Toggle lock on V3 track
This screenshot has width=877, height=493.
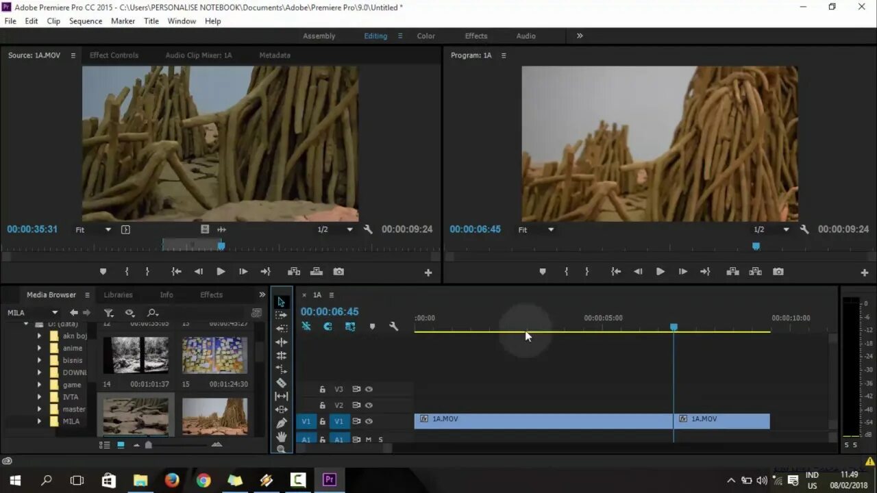click(x=322, y=389)
